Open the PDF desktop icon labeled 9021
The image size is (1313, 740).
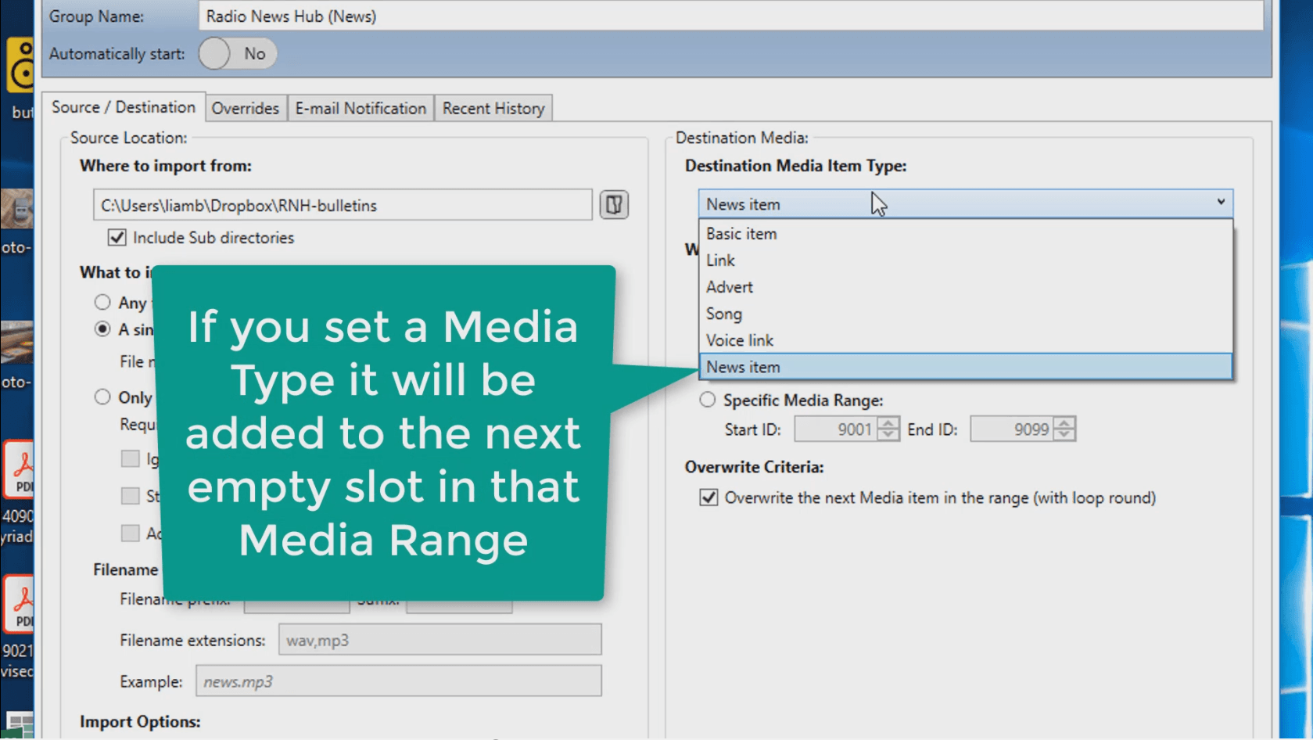tap(18, 605)
